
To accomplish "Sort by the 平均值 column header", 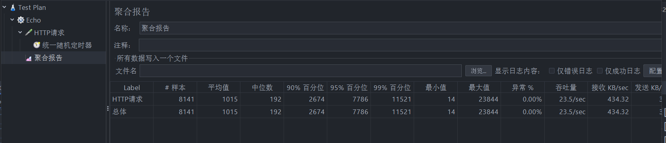I will point(219,87).
